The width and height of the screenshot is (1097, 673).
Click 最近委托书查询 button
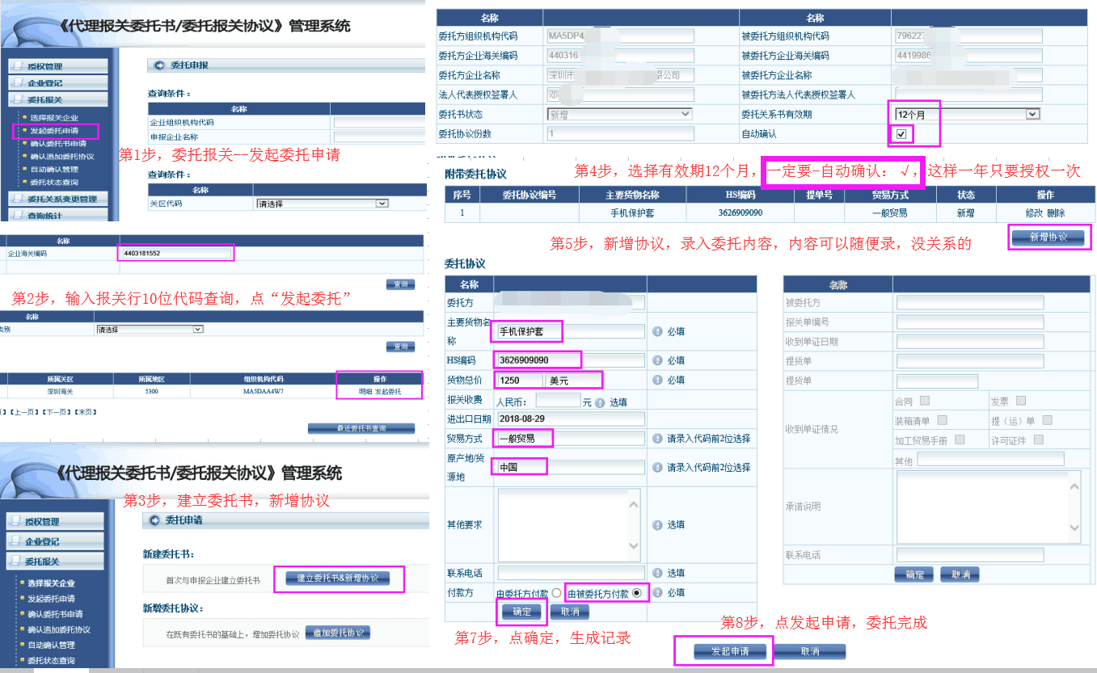[x=361, y=428]
